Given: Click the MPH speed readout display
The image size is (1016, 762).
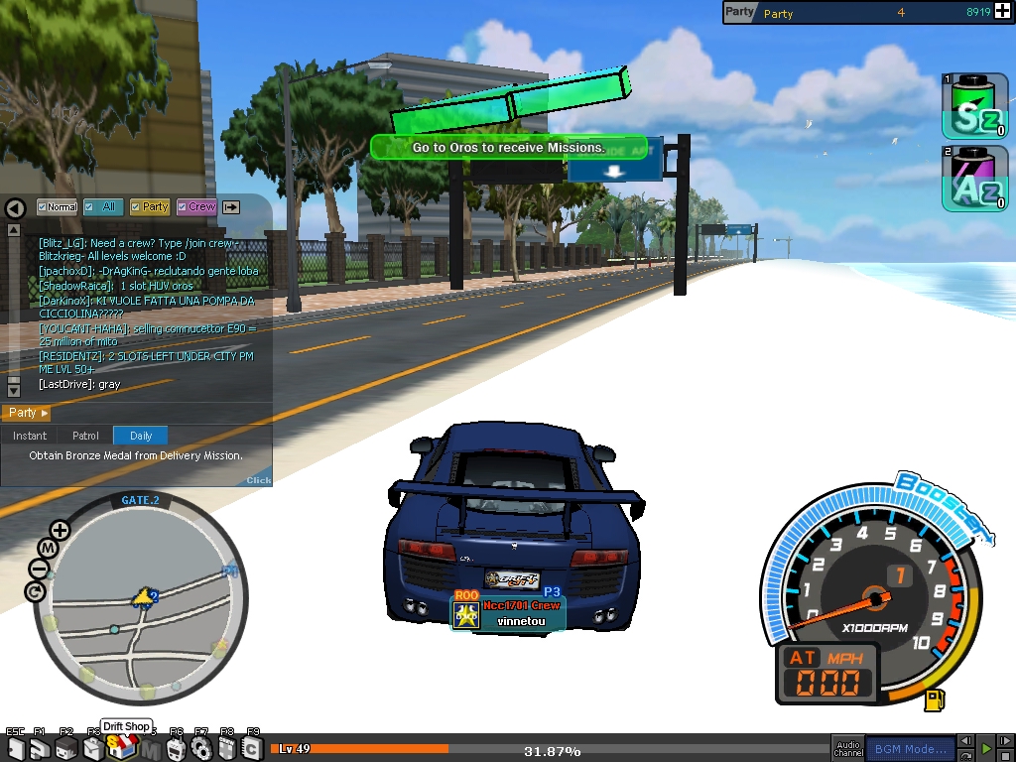Looking at the screenshot, I should 828,683.
